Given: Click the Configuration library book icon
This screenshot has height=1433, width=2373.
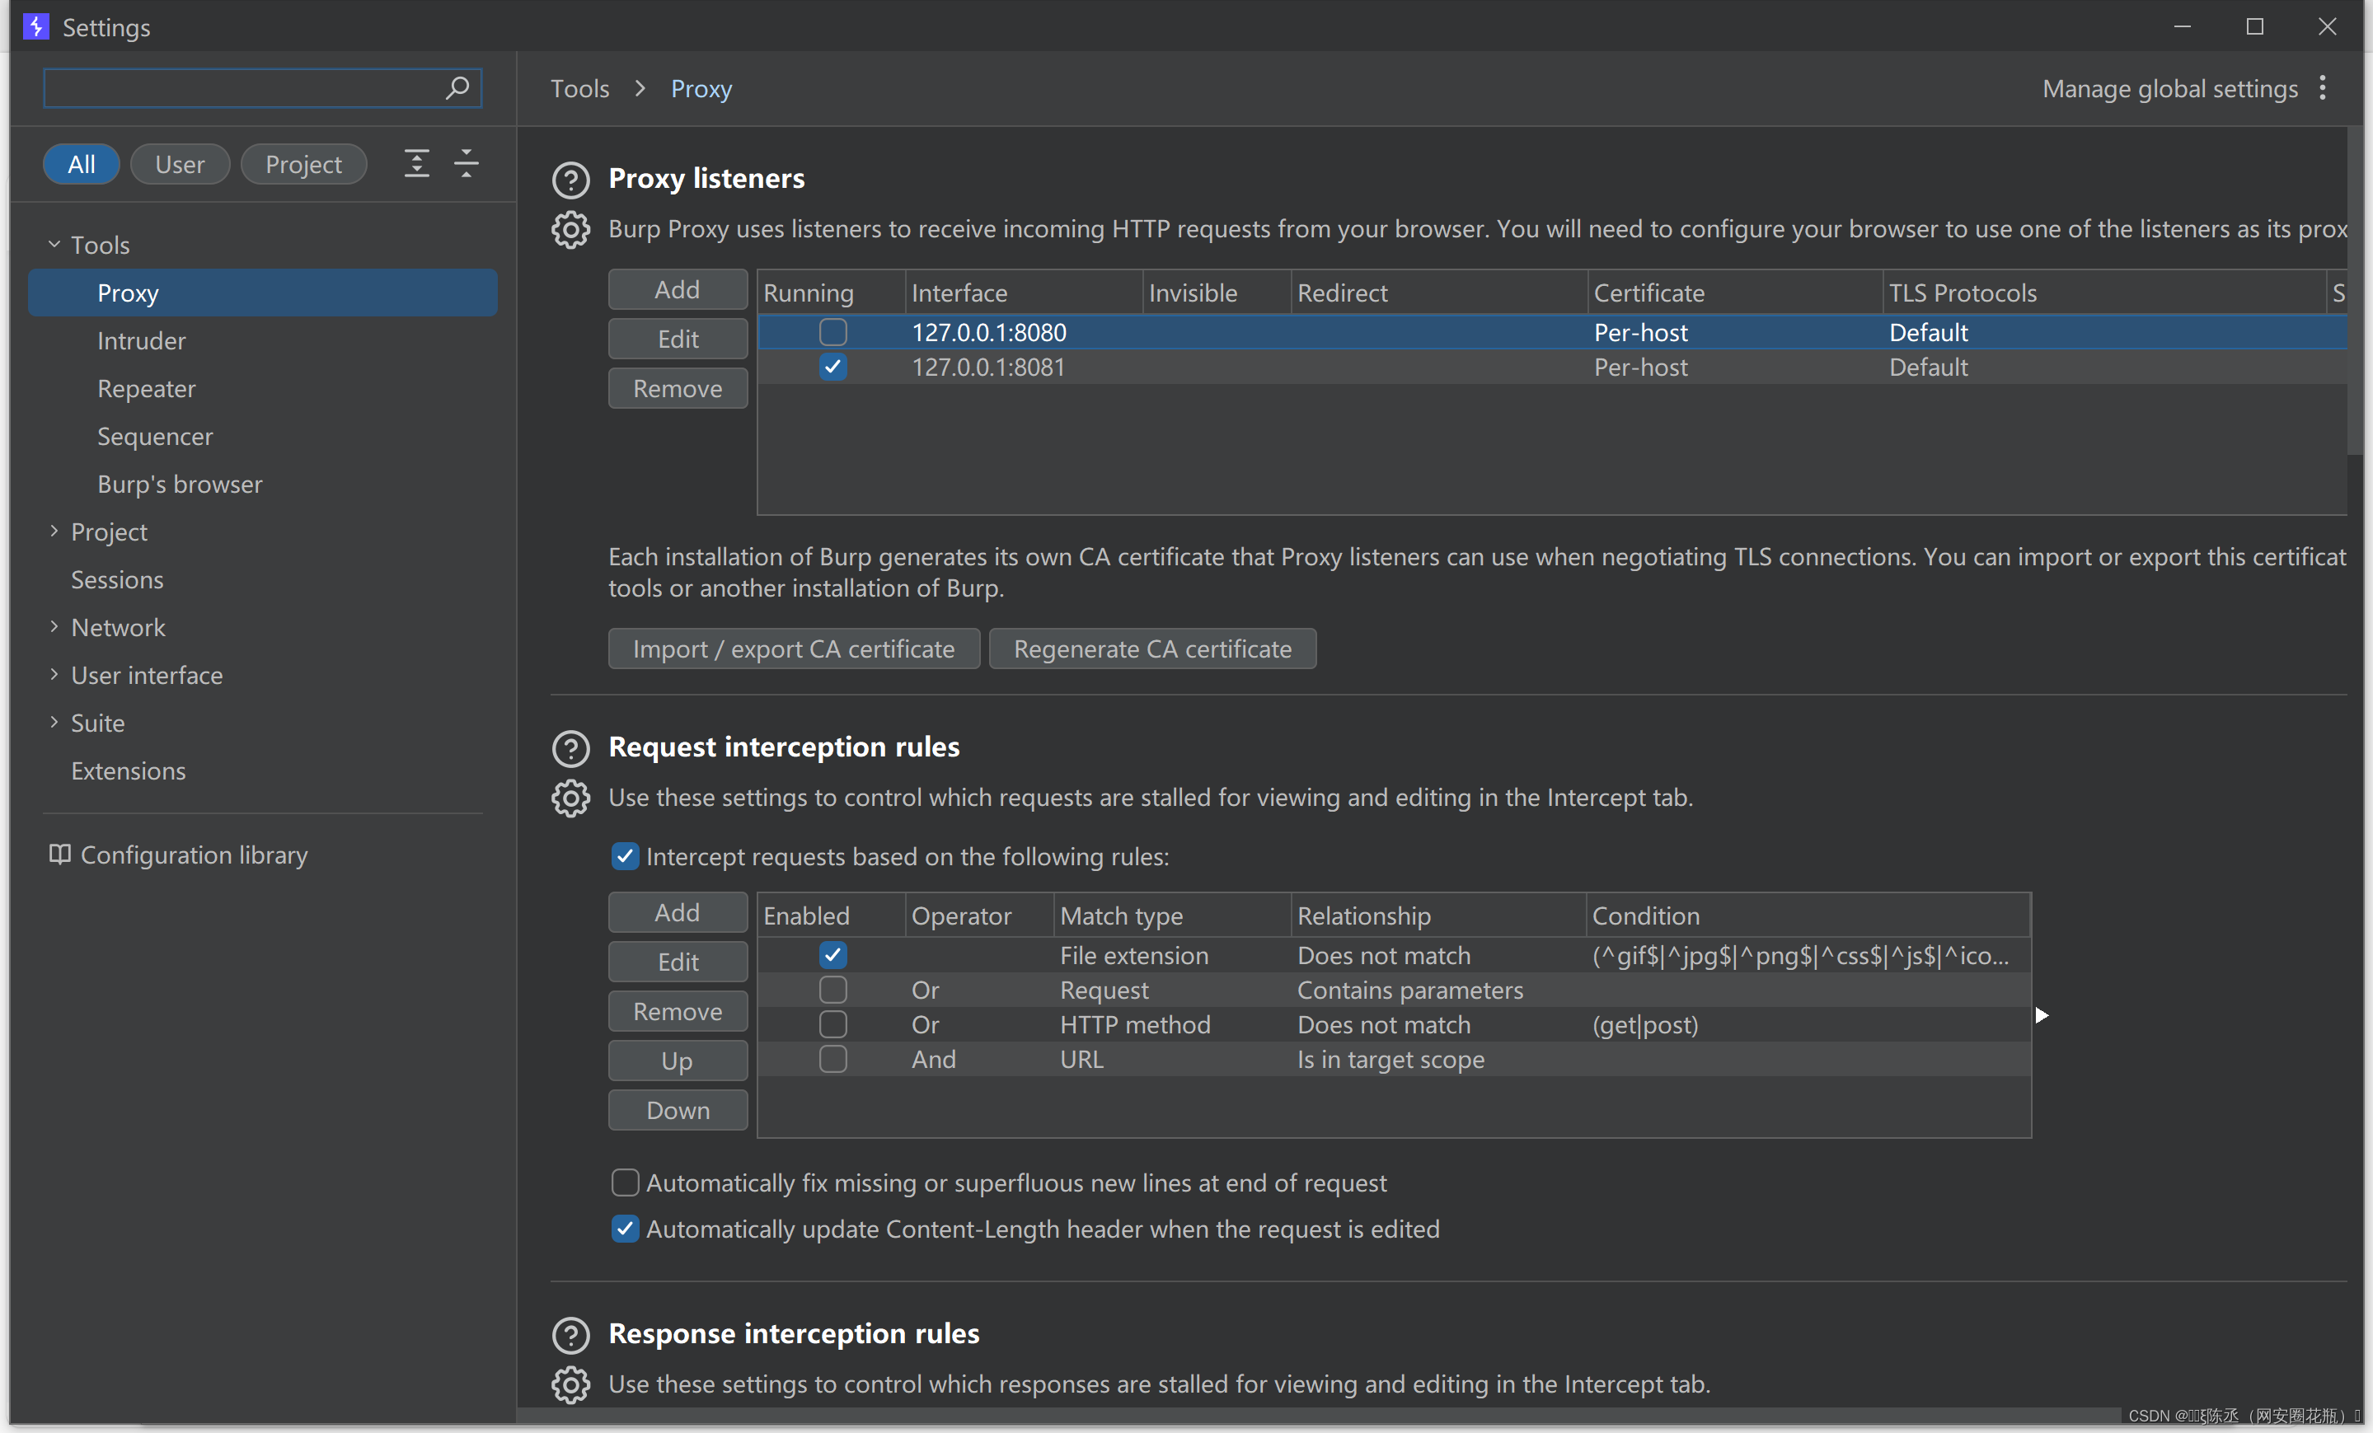Looking at the screenshot, I should [x=59, y=855].
